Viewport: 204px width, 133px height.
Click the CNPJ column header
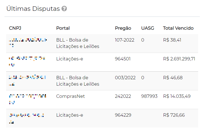click(x=15, y=28)
